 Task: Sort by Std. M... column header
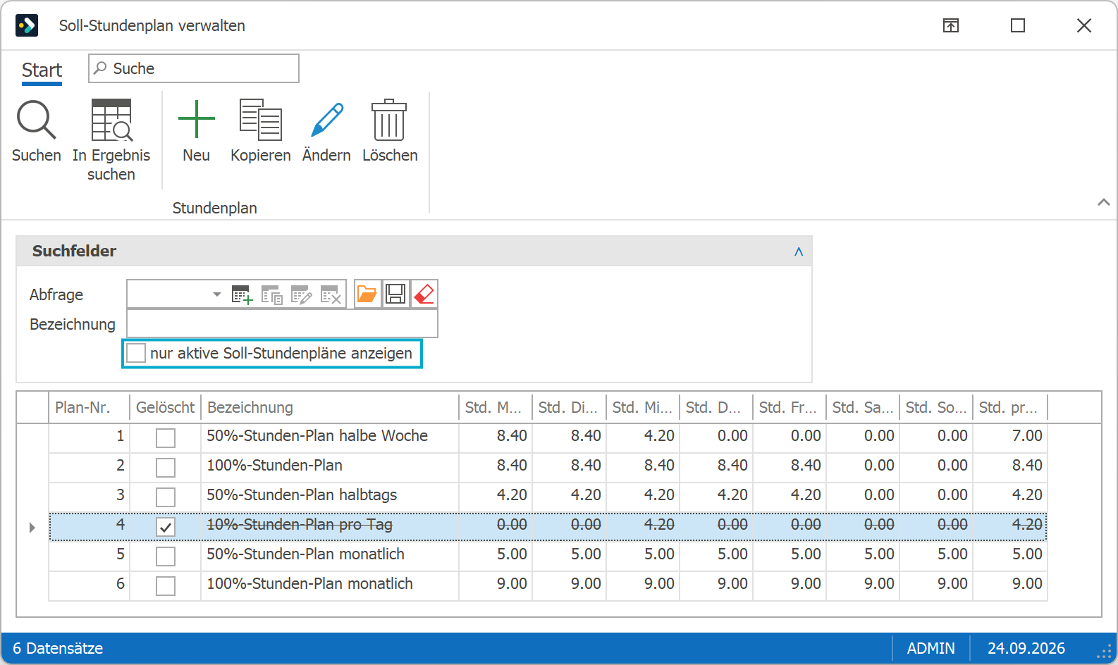coord(496,407)
